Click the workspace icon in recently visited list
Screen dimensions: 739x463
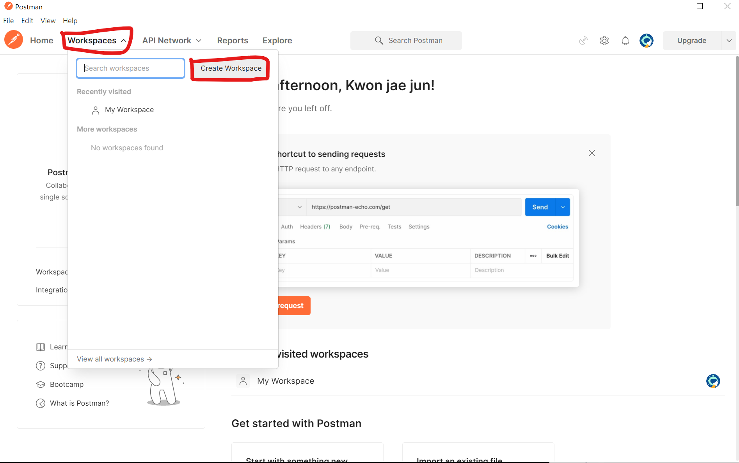(243, 381)
